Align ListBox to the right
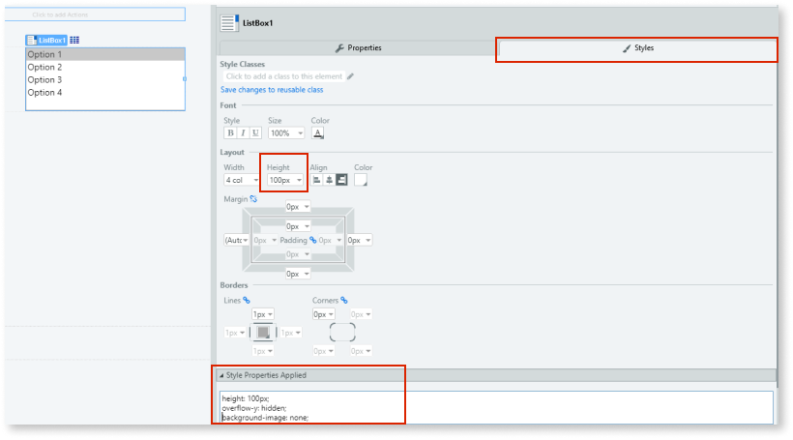Image resolution: width=793 pixels, height=440 pixels. point(341,180)
